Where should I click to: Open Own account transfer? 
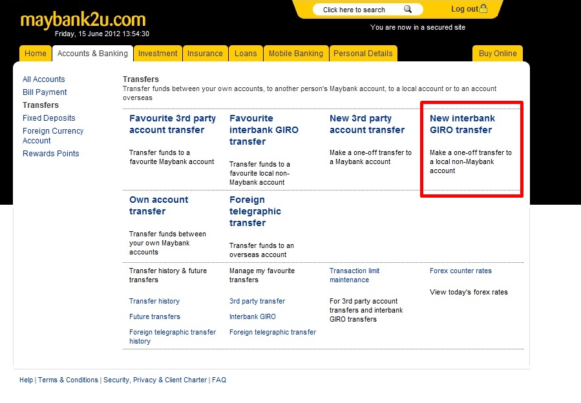[158, 205]
